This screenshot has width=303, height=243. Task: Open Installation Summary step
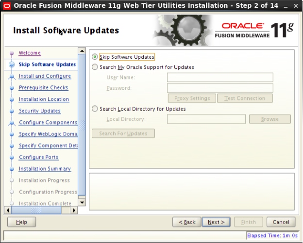pos(45,168)
